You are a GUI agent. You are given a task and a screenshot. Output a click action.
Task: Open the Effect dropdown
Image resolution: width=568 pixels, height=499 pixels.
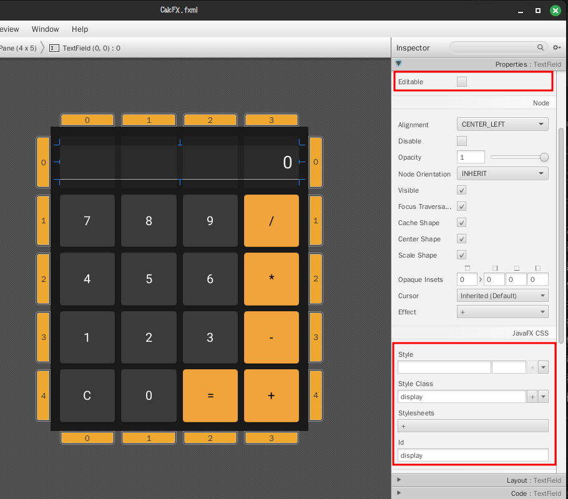coord(502,312)
